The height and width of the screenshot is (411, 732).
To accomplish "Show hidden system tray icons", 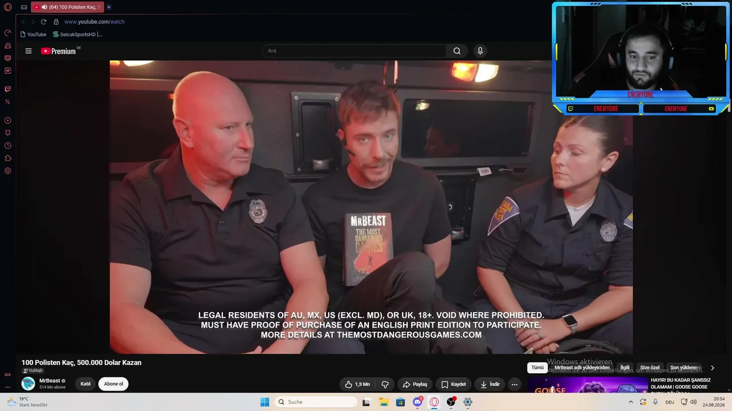I will pyautogui.click(x=631, y=402).
